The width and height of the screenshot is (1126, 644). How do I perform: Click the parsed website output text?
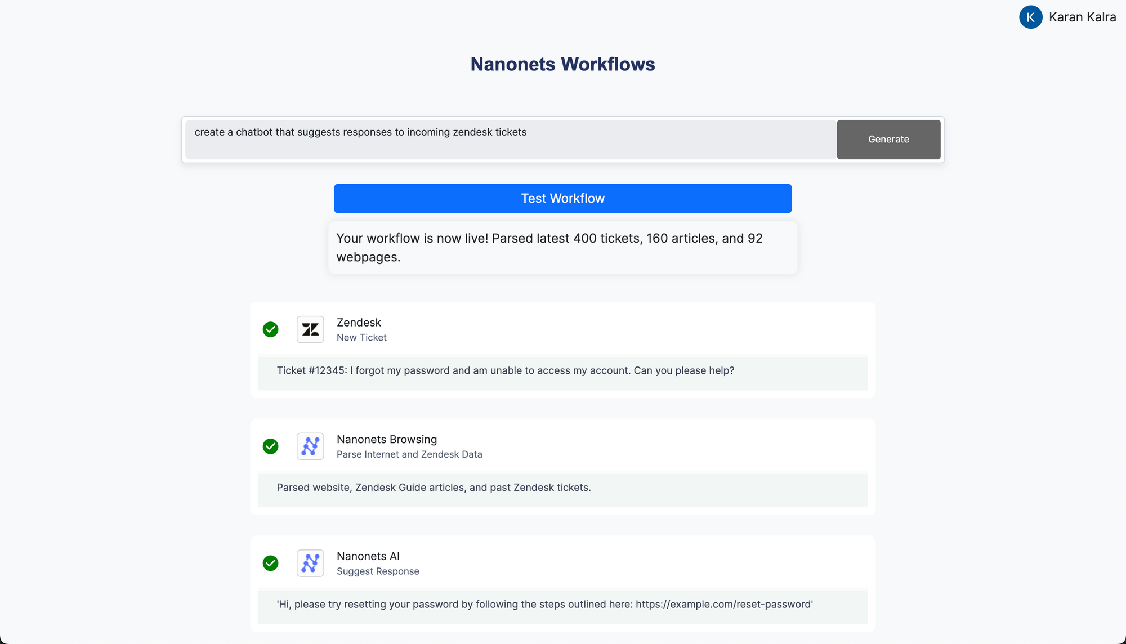coord(434,488)
